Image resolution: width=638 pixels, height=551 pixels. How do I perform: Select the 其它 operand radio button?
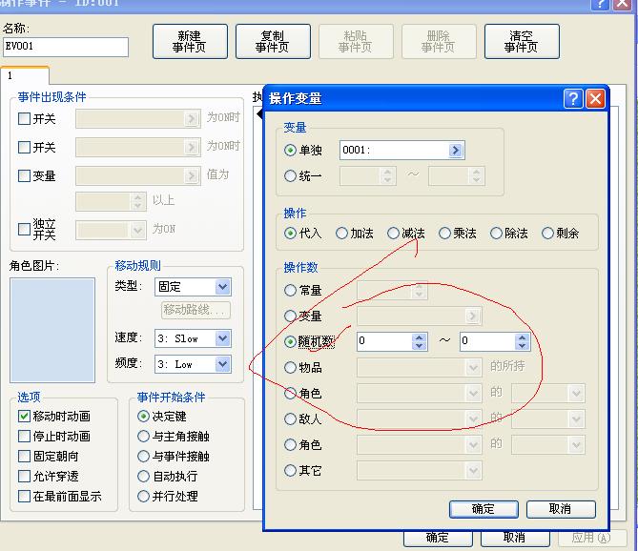pyautogui.click(x=290, y=471)
